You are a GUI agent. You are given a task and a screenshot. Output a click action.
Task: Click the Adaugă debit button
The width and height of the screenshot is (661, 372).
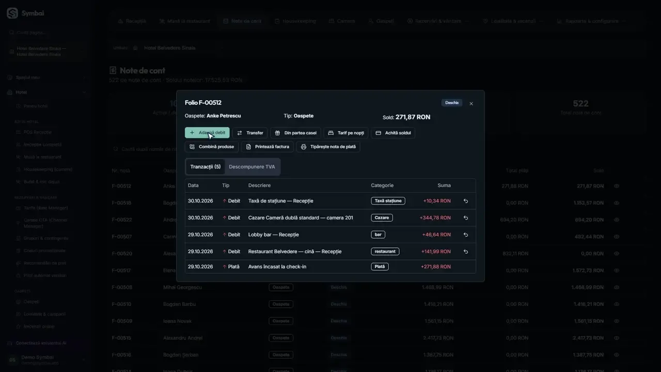[x=207, y=133]
